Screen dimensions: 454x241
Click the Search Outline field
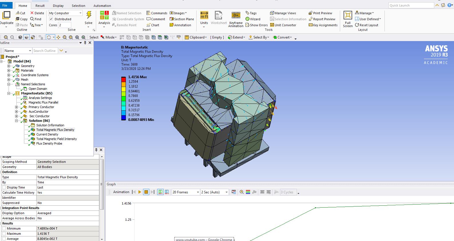click(x=45, y=51)
